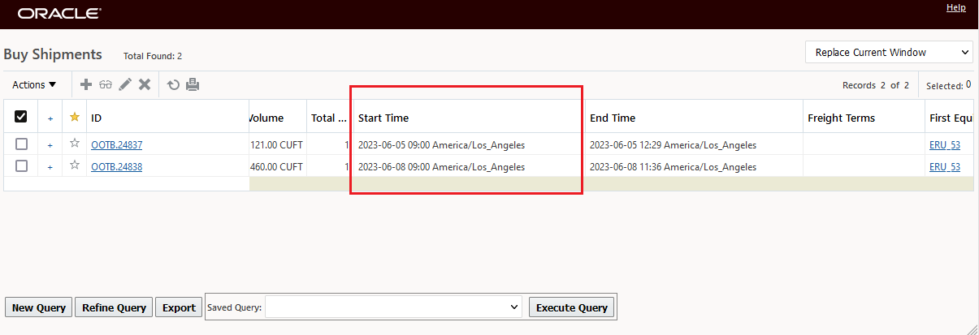The width and height of the screenshot is (979, 335).
Task: Click the Edit pencil icon
Action: pos(125,84)
